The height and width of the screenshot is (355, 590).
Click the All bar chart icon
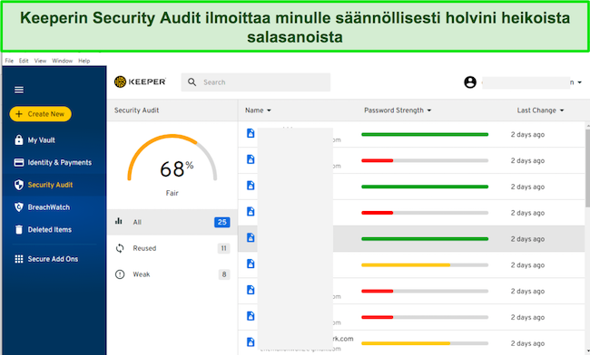119,221
